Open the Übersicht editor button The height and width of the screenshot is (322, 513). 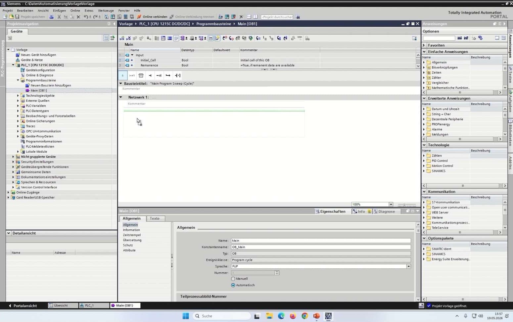(63, 305)
